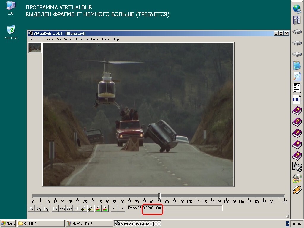Close the VirtualDub window
304x228 pixels.
(x=286, y=34)
